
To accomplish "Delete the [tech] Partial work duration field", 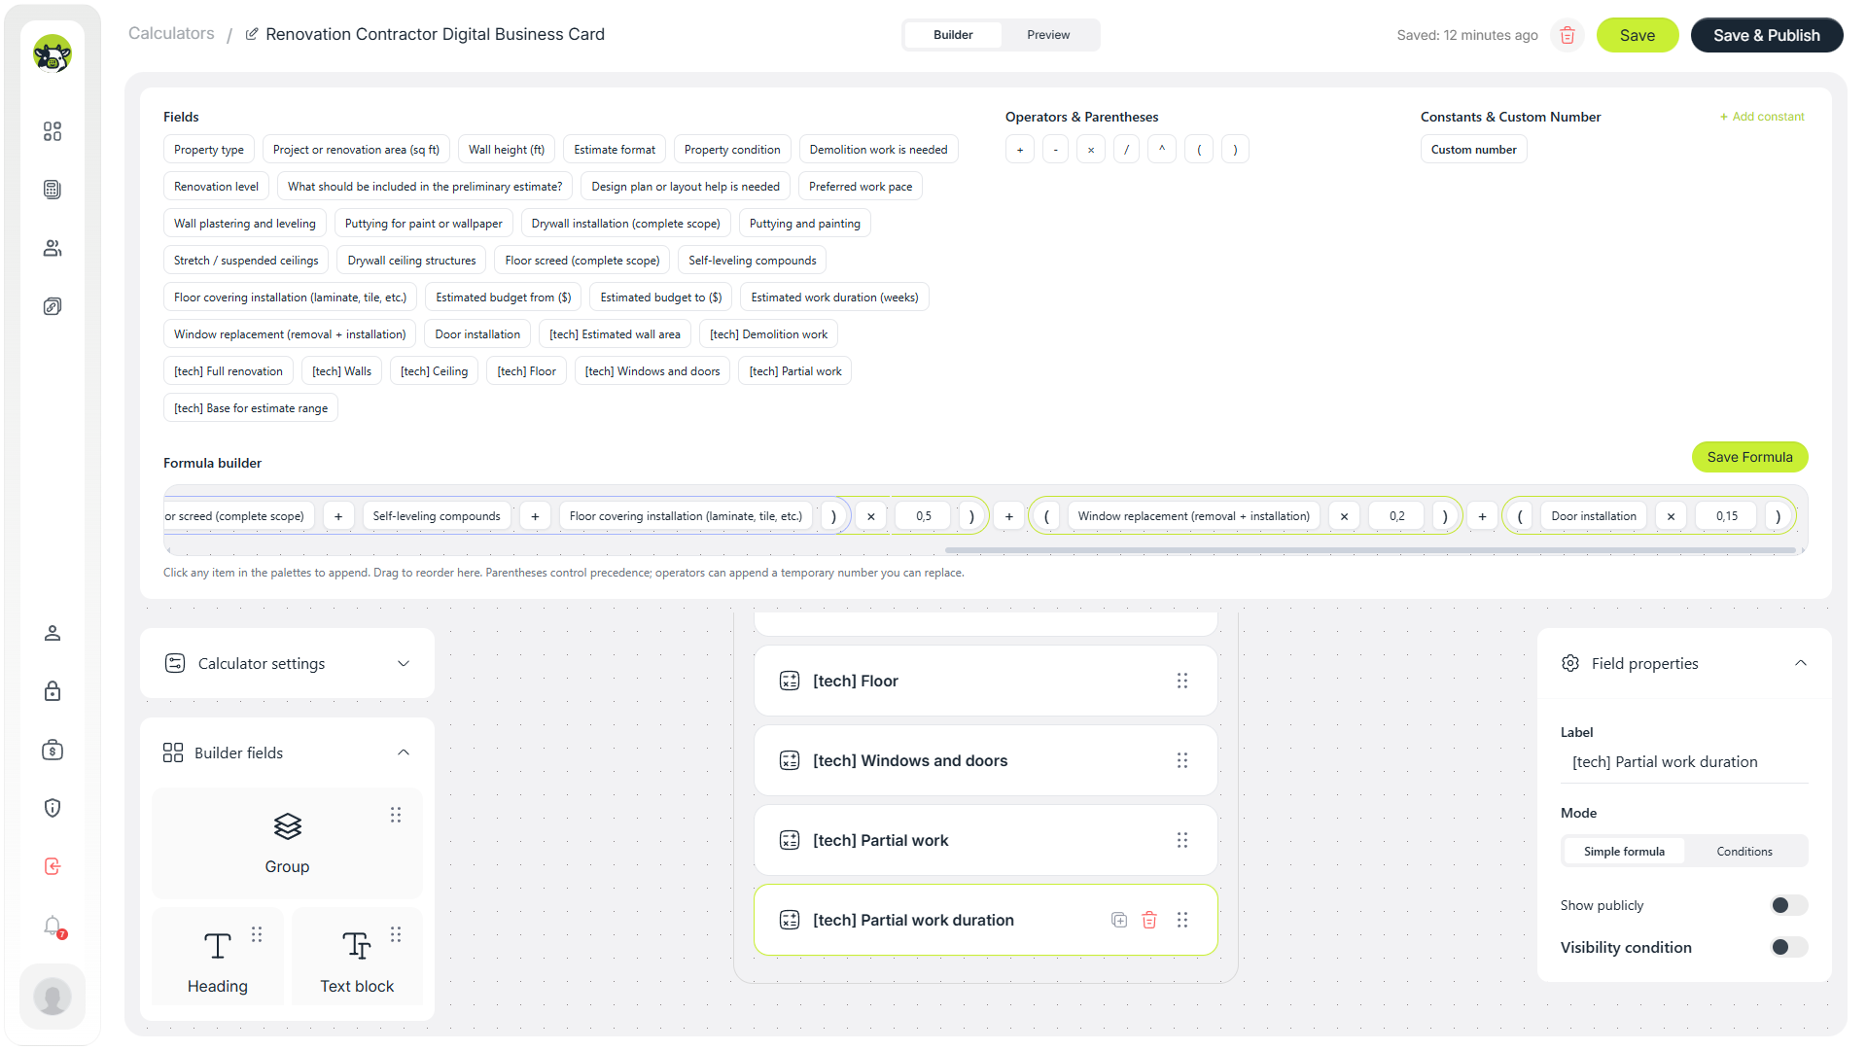I will click(1149, 920).
